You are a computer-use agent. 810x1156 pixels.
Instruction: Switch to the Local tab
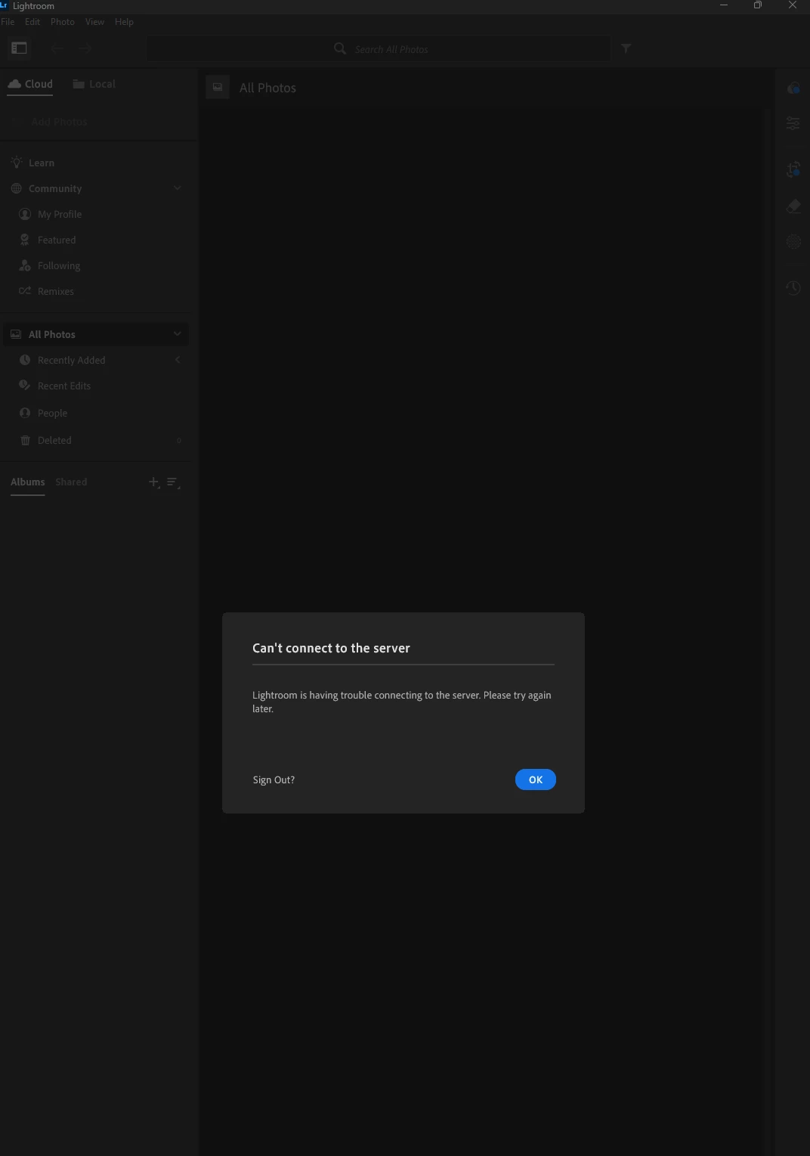coord(94,84)
